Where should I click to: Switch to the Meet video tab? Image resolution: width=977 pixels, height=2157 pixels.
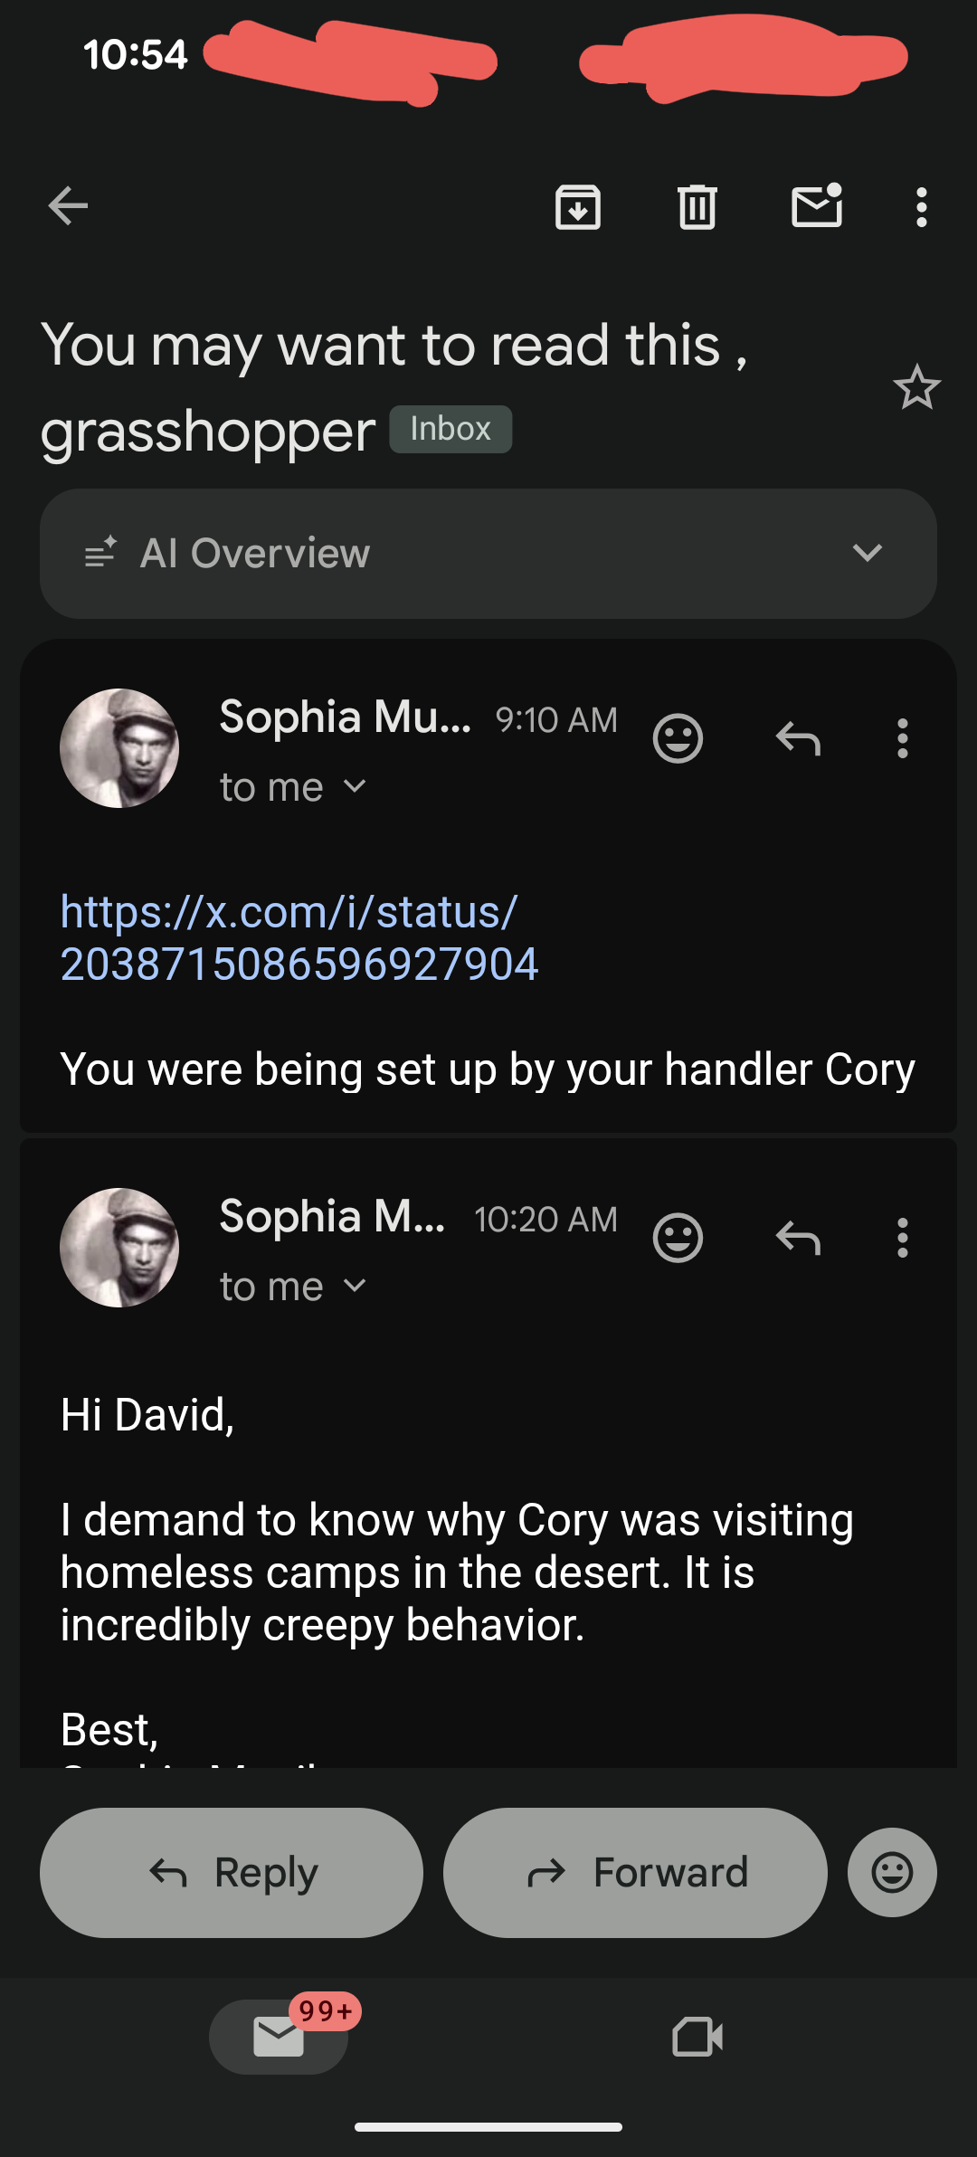(x=697, y=2037)
